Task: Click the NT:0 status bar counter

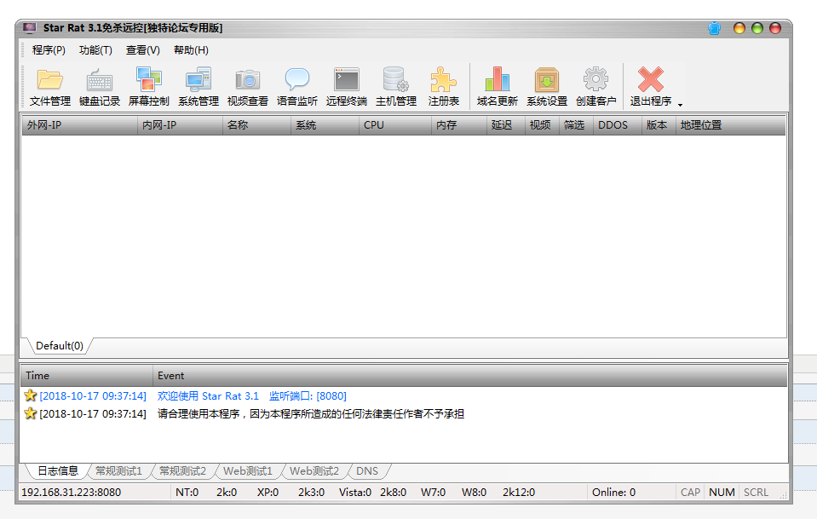Action: (x=187, y=493)
